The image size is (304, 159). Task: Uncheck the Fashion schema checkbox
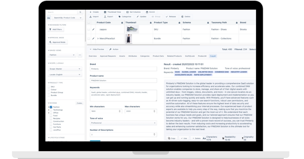point(51,107)
